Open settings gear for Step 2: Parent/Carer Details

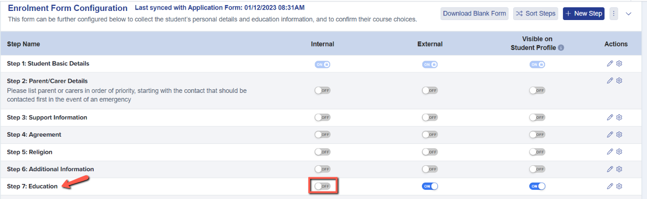point(619,81)
